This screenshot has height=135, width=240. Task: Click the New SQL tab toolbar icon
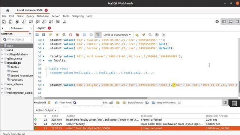click(x=4, y=22)
